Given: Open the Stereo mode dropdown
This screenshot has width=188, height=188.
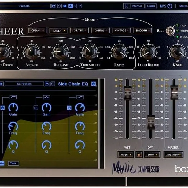Looking at the screenshot, I should coord(182,6).
